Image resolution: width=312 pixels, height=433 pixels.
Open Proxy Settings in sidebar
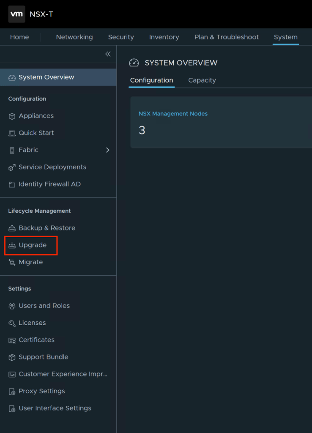pos(42,391)
